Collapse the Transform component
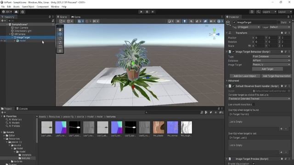Viewport: 294px width, 165px height. [226, 33]
